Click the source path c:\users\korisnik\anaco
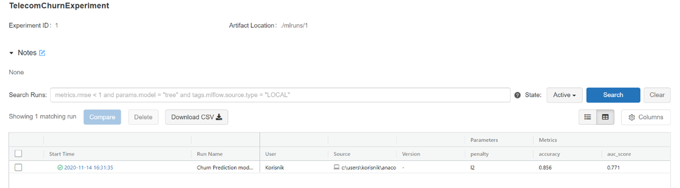 (369, 168)
